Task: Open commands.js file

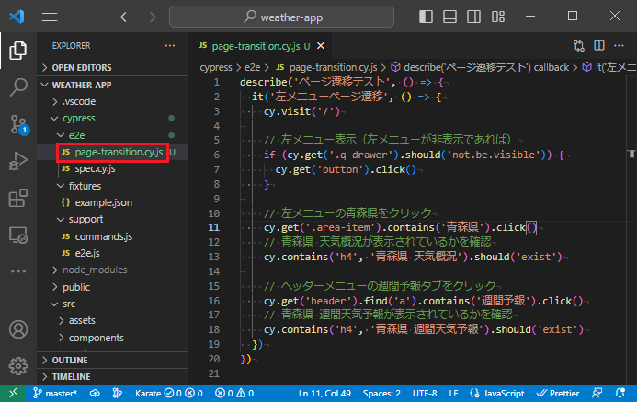Action: click(x=112, y=236)
